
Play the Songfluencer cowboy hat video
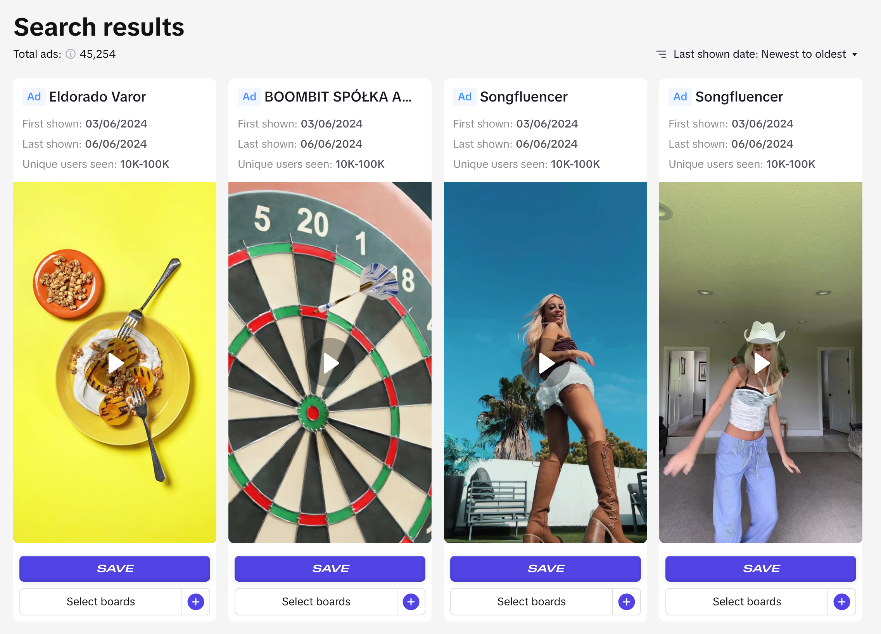pyautogui.click(x=760, y=363)
